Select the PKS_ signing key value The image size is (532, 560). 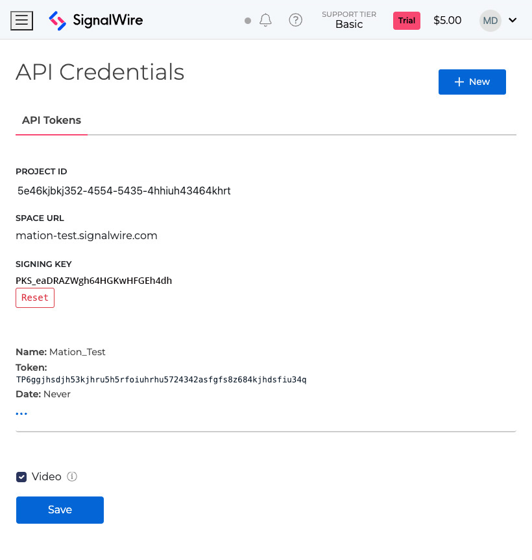(x=93, y=281)
